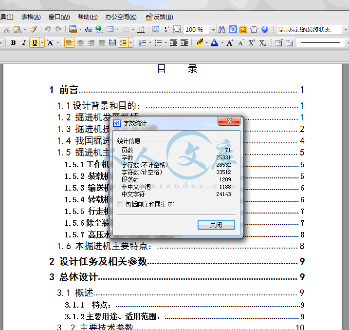This screenshot has width=349, height=330.
Task: Click the 关闭 button in dialog
Action: click(x=216, y=225)
